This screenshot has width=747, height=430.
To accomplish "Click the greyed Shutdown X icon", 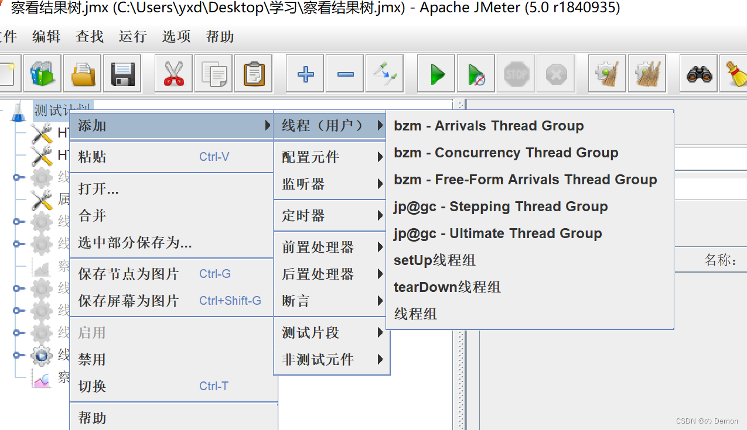I will point(555,74).
